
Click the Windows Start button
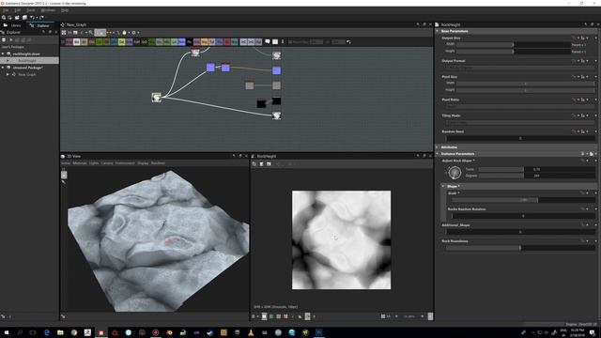(7, 332)
